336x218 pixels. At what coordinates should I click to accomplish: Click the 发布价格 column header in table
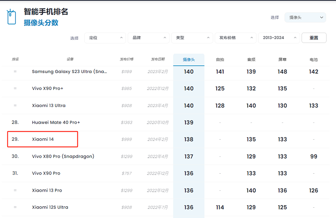127,59
